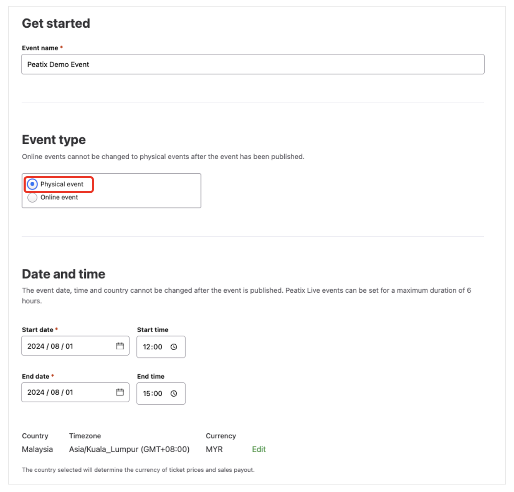Open the Start date calendar picker
Screen dimensions: 514x492
click(120, 346)
